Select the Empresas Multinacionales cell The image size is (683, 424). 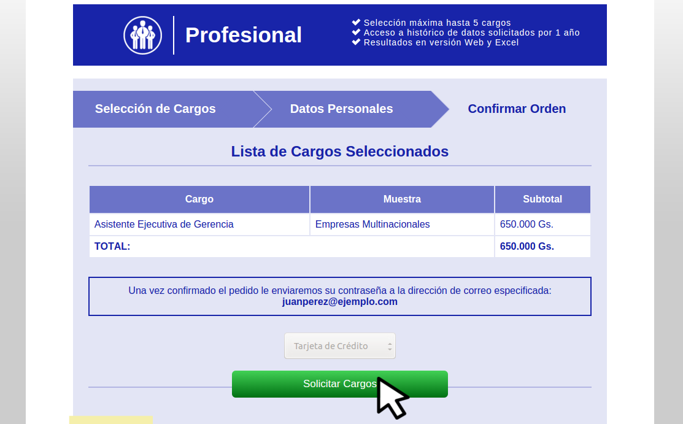click(402, 225)
